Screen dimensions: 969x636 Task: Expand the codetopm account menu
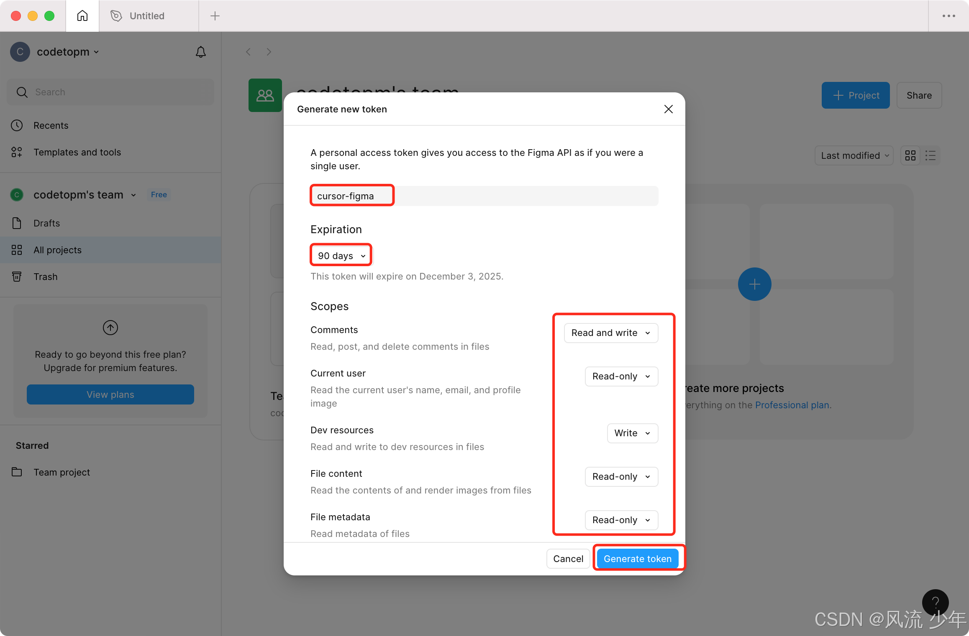click(x=68, y=52)
